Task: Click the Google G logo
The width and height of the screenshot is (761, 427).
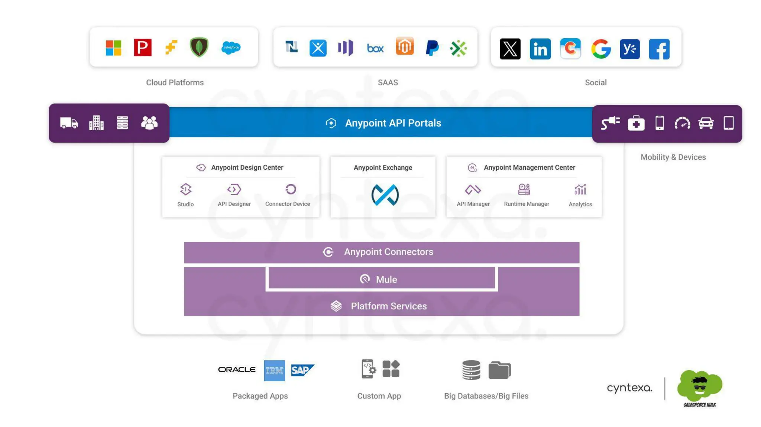Action: [601, 49]
